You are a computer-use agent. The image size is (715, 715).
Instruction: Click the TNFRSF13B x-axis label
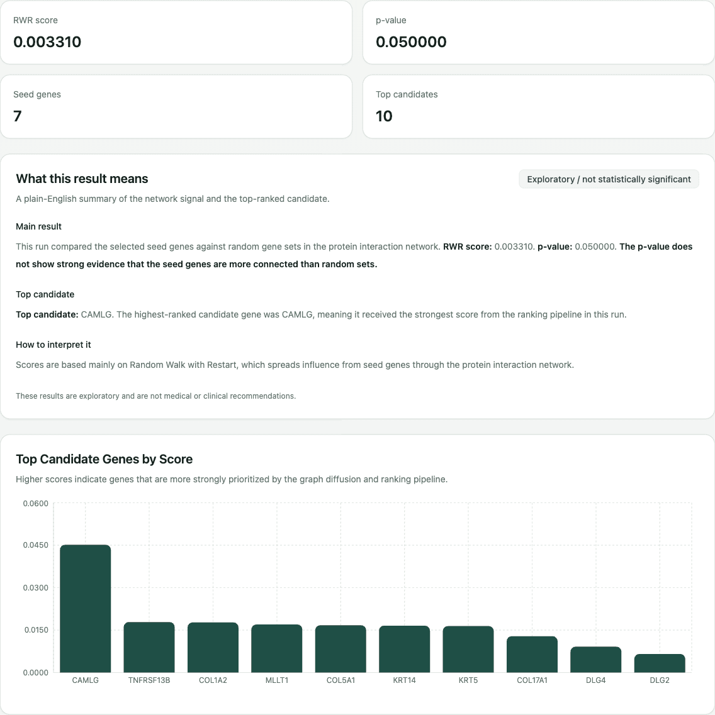tap(149, 680)
